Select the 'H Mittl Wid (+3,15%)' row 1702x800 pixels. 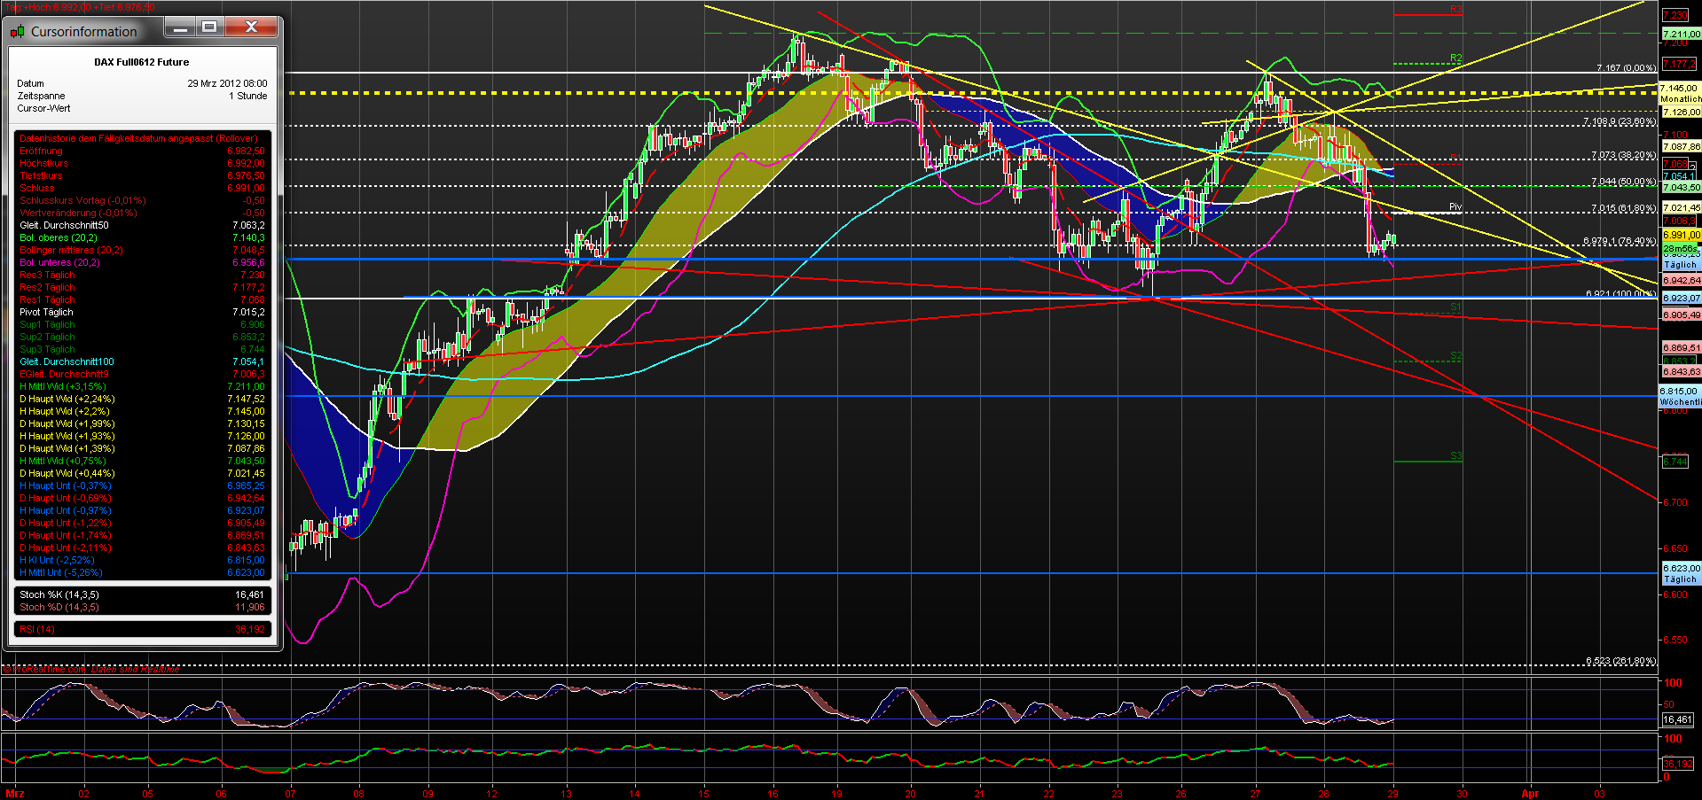point(142,386)
